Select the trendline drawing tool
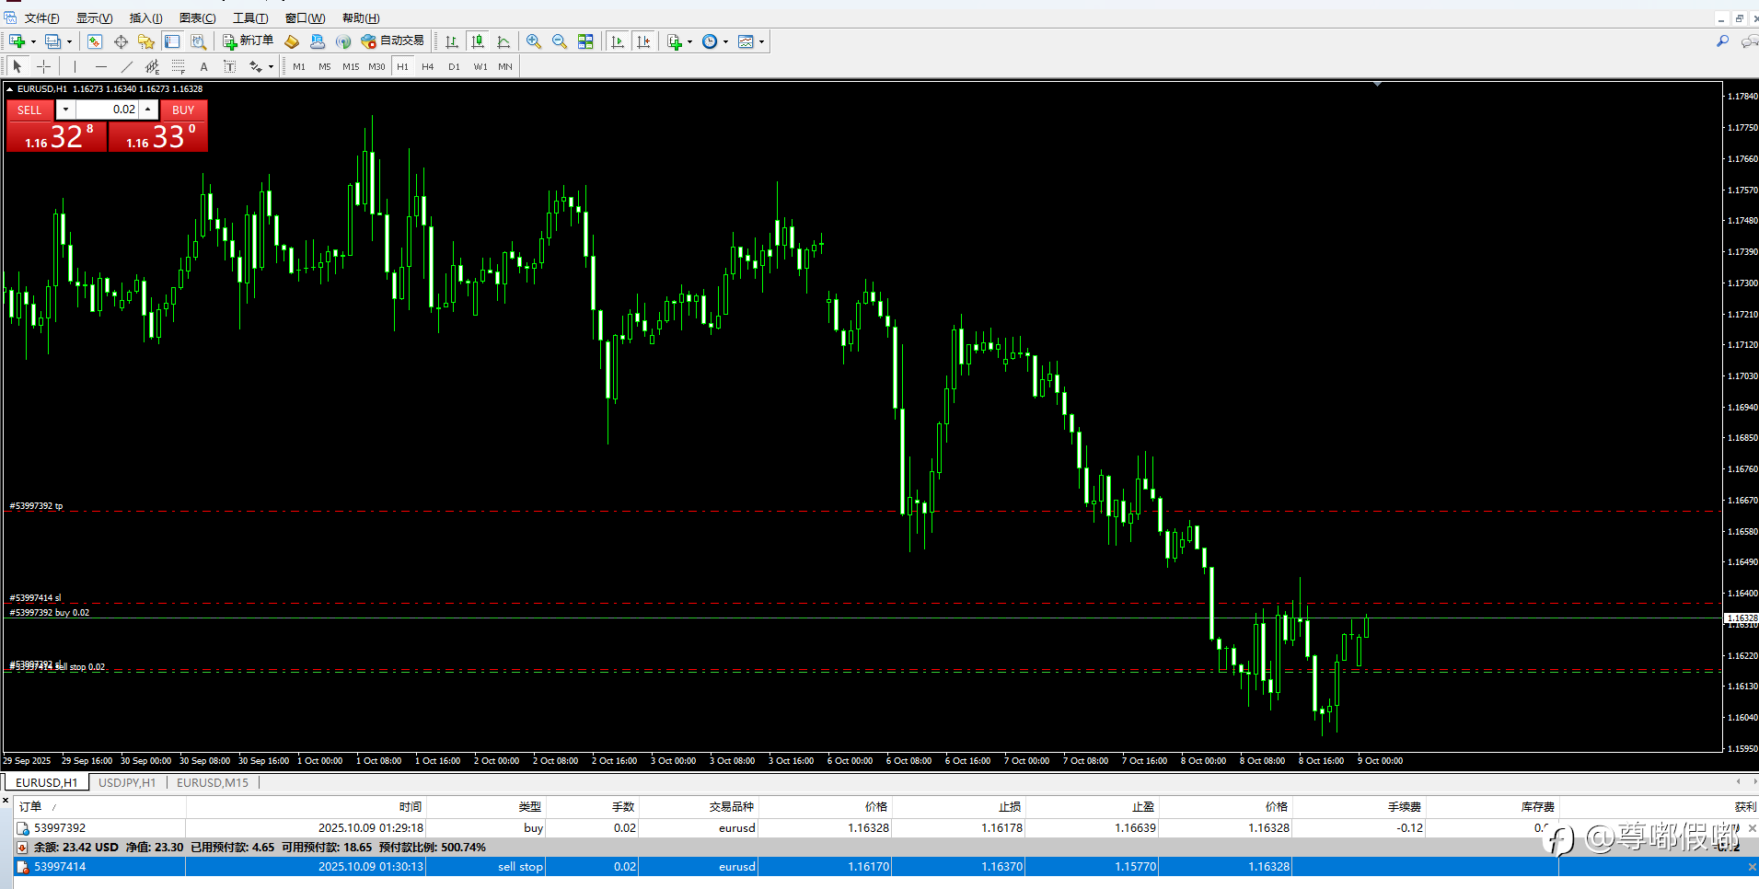This screenshot has height=889, width=1759. click(126, 66)
